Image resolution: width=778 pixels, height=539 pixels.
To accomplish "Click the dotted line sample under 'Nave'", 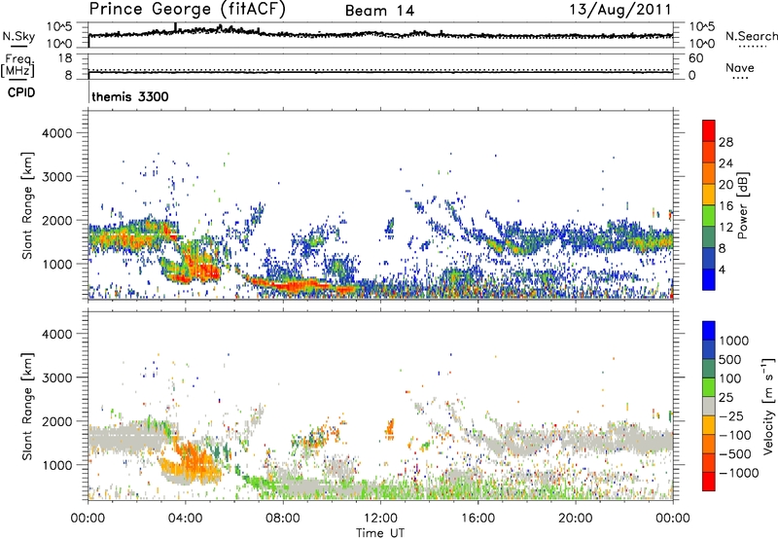I will point(740,78).
